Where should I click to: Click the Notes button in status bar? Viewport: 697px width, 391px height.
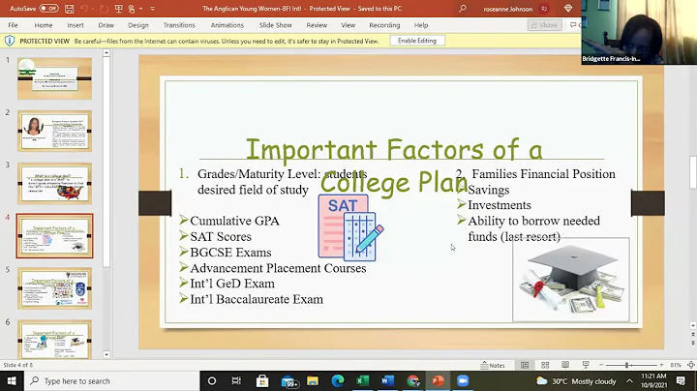[493, 365]
